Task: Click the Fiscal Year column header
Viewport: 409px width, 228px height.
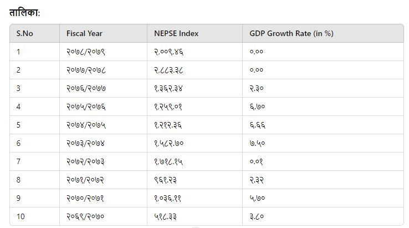Action: (84, 33)
